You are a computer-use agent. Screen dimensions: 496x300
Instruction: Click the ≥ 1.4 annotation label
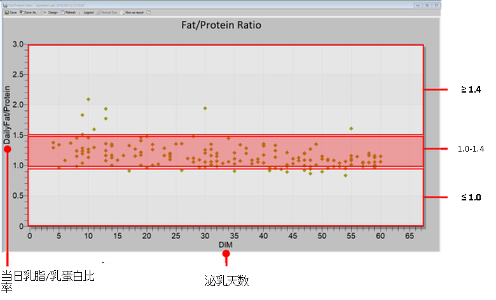point(471,90)
